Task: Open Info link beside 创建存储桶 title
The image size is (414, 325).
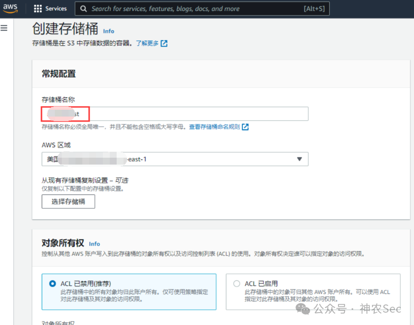Action: click(108, 31)
